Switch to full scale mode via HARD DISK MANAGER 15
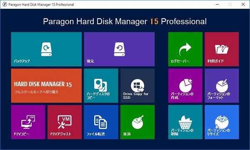Screen dimensions: 250x150 pyautogui.click(x=46, y=85)
